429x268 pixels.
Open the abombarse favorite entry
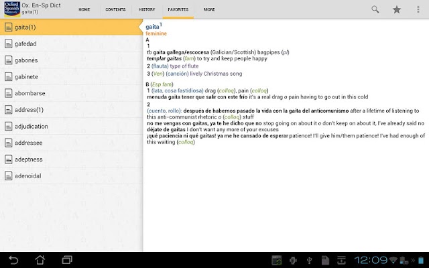72,93
